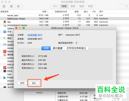
Task: Click 678.1 MB memory value
Action: click(x=44, y=15)
